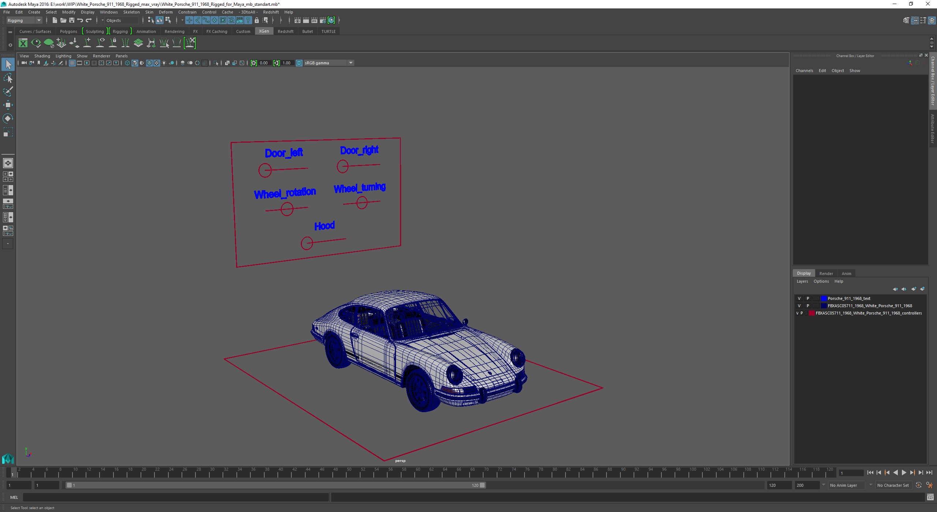Viewport: 937px width, 512px height.
Task: Activate the Move tool
Action: pyautogui.click(x=8, y=105)
